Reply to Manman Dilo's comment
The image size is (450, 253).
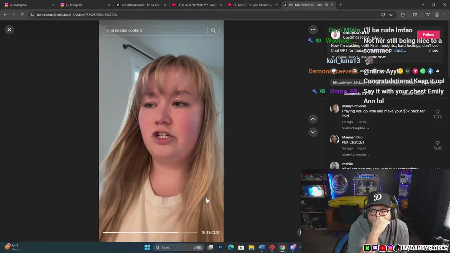point(361,148)
